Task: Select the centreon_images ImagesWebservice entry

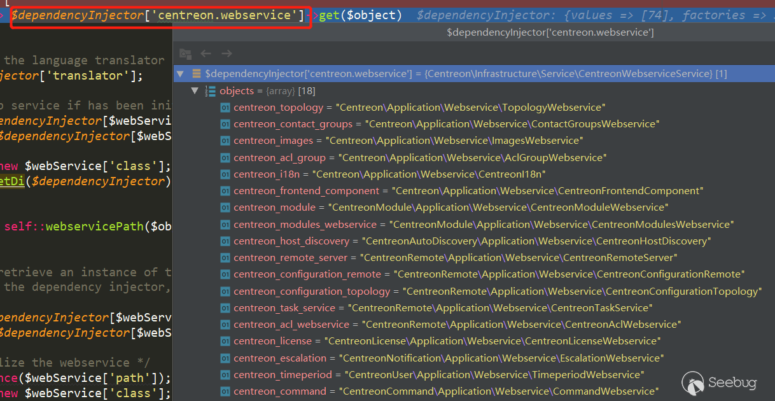Action: pos(408,141)
